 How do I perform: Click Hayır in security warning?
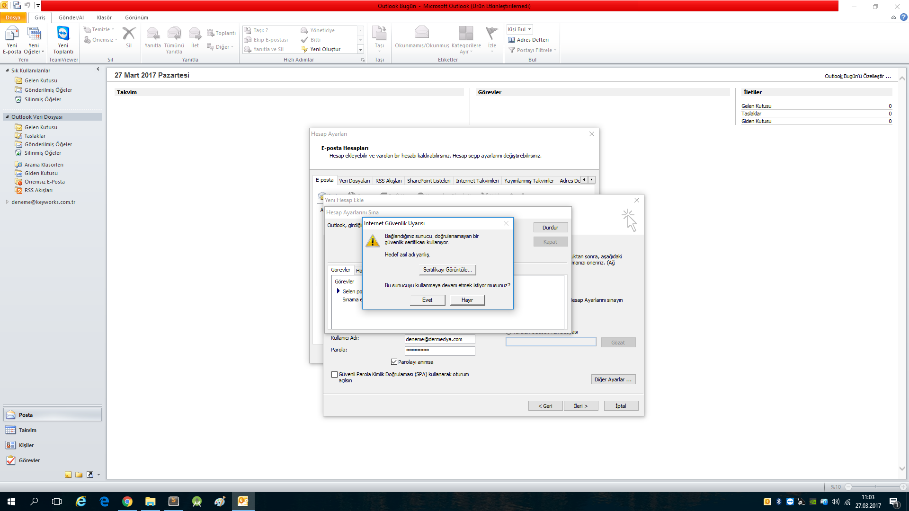[x=467, y=300]
